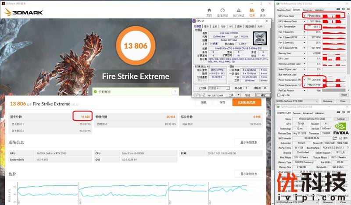Open the 3DMark options gear icon
This screenshot has width=351, height=205.
click(262, 10)
